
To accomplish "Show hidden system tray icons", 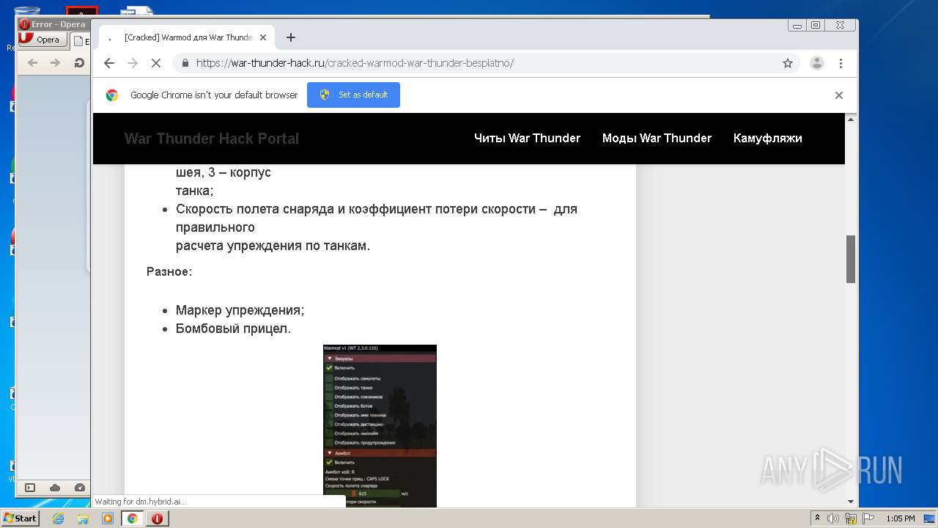I will (x=817, y=518).
